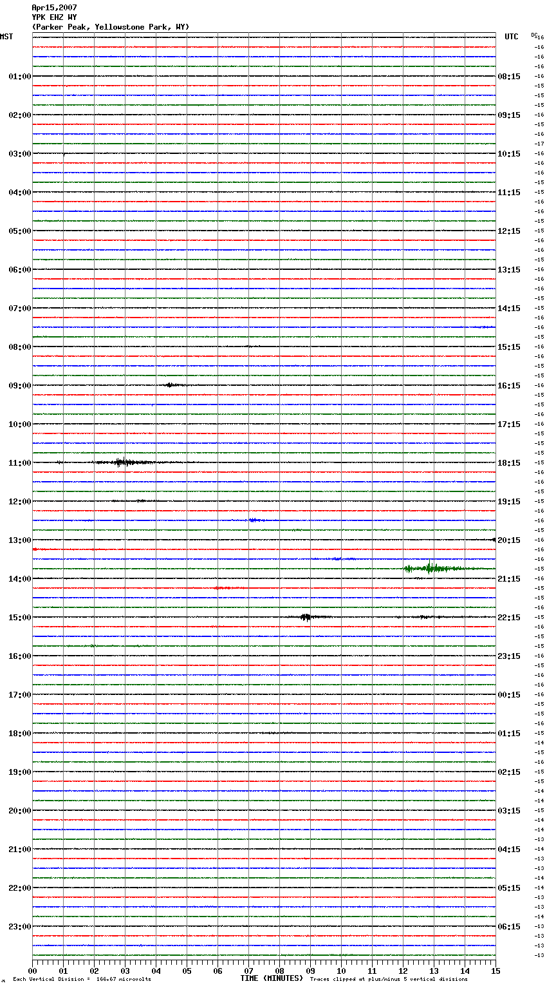
Task: Click the "12:00" MST time label
Action: (20, 502)
